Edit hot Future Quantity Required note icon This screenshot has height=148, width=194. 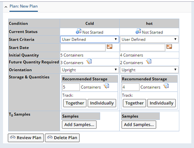tap(149, 62)
